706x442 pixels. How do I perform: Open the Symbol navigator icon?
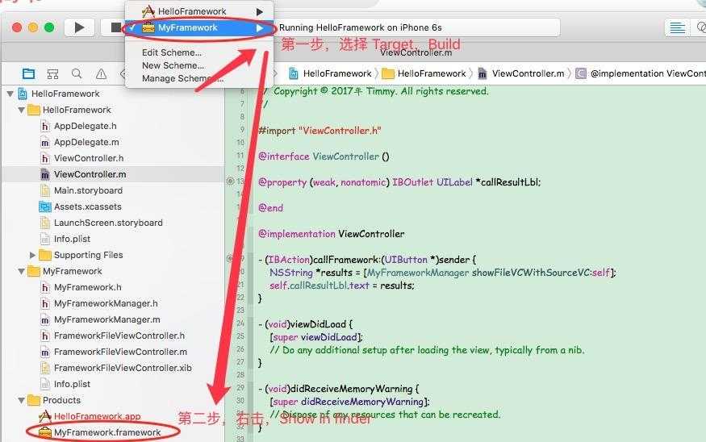tap(52, 73)
